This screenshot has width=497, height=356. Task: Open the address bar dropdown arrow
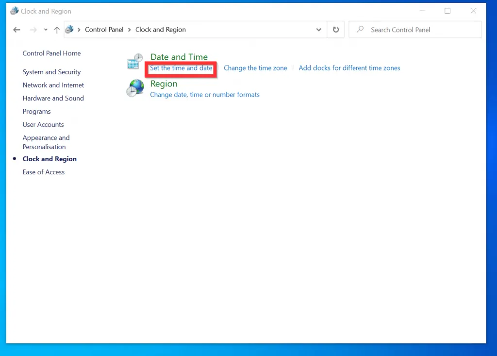click(x=318, y=30)
